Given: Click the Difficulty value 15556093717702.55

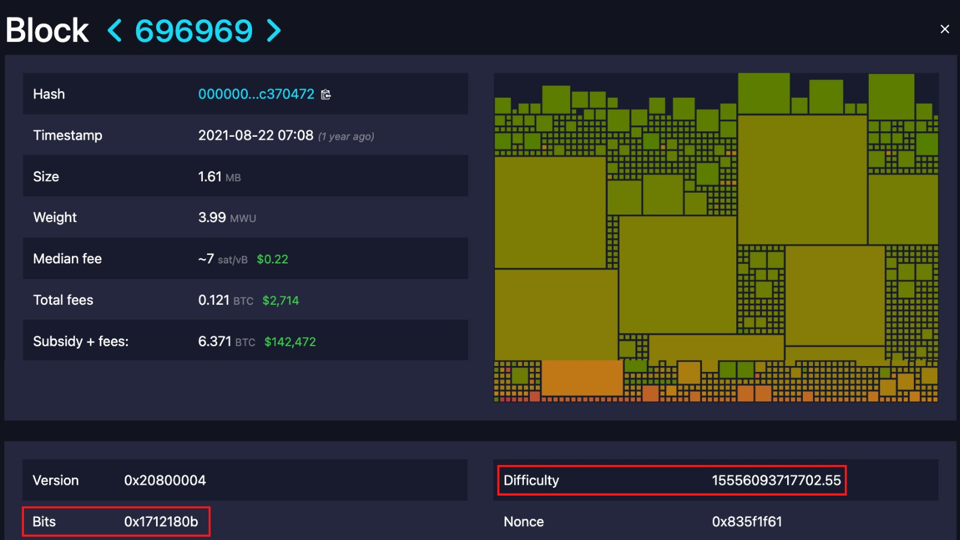Looking at the screenshot, I should (776, 481).
